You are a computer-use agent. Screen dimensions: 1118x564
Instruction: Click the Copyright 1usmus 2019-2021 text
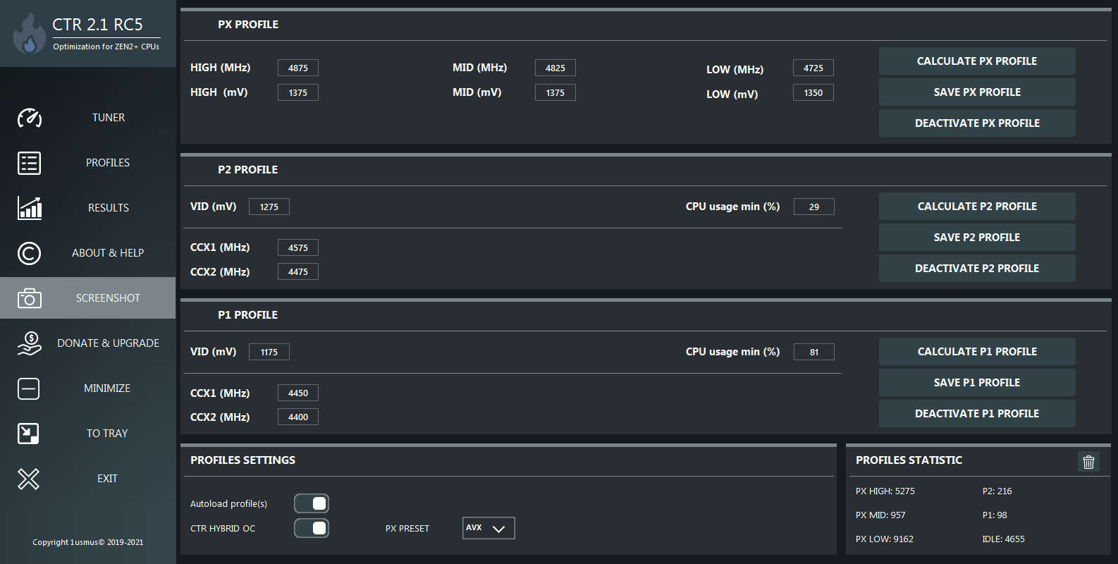(x=87, y=542)
